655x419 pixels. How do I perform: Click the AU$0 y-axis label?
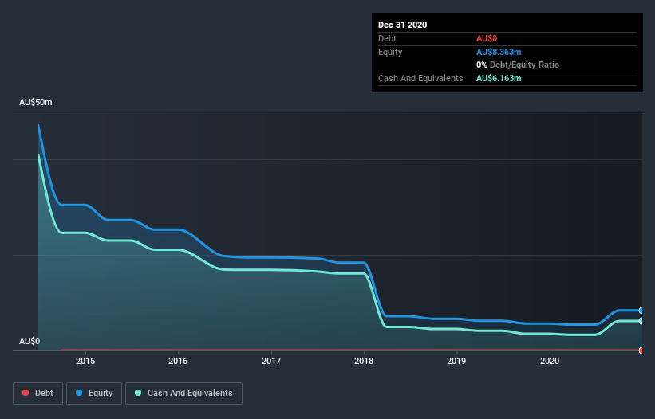tap(30, 341)
